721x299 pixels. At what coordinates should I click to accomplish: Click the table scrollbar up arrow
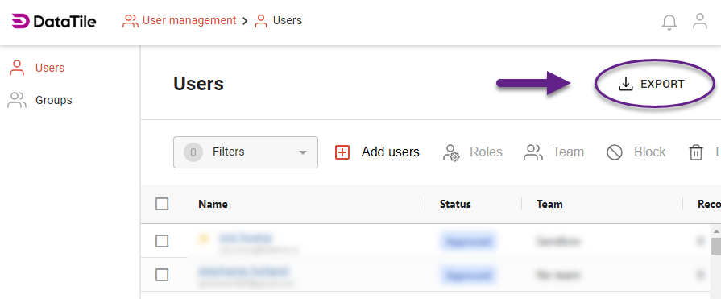pyautogui.click(x=716, y=231)
